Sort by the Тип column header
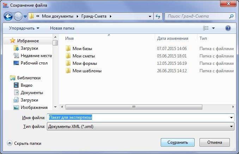This screenshot has width=239, height=154. (x=203, y=38)
